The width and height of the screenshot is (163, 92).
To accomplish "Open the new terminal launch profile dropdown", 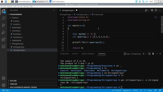I will [x=146, y=54].
